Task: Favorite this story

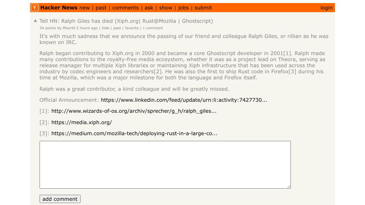Action: click(132, 28)
